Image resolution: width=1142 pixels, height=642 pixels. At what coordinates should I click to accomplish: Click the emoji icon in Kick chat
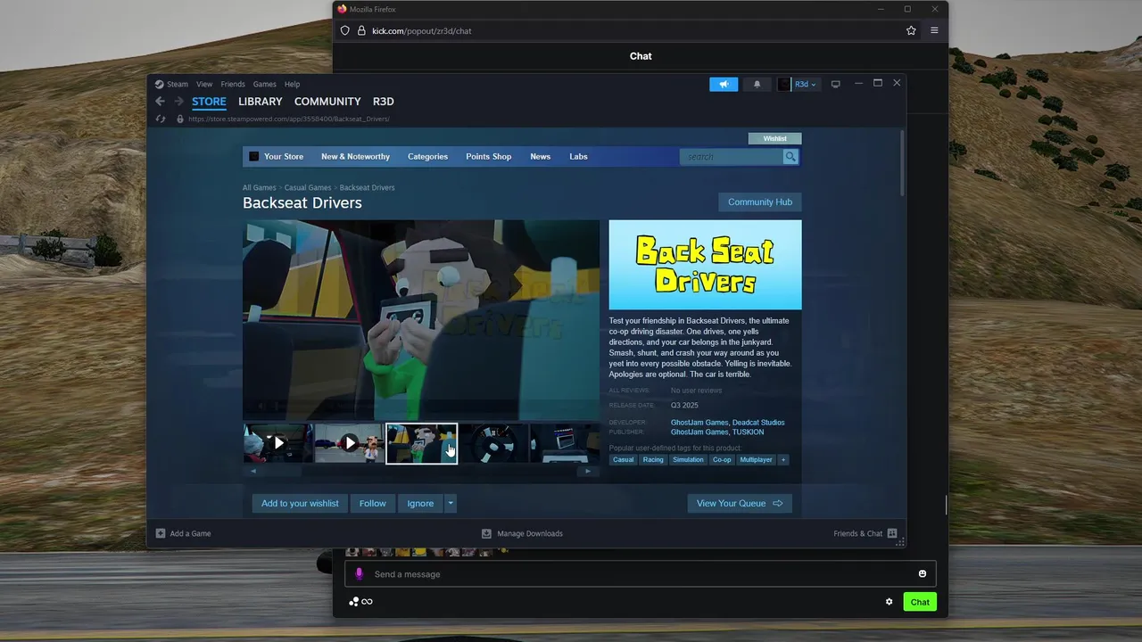(x=923, y=573)
